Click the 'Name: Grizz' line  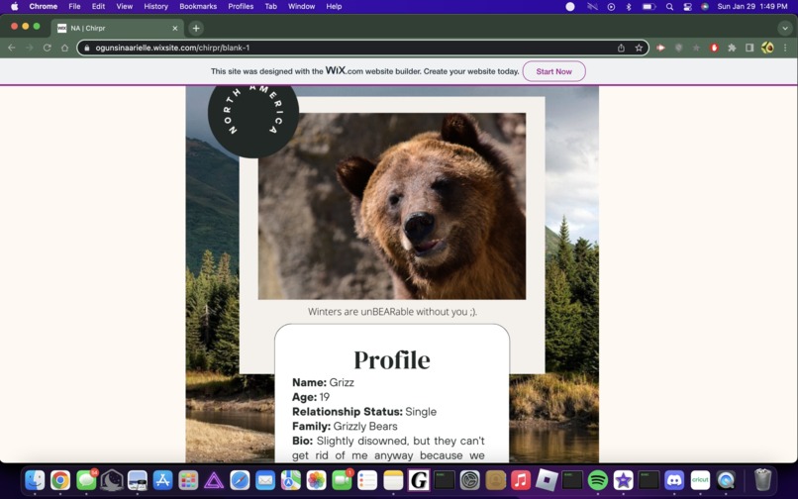323,382
